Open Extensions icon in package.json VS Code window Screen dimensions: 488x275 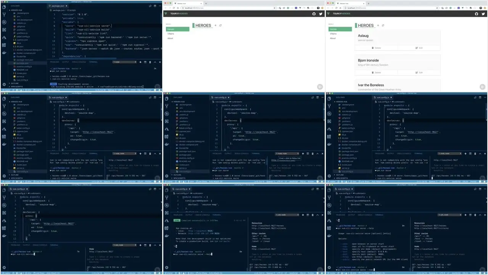pos(4,30)
